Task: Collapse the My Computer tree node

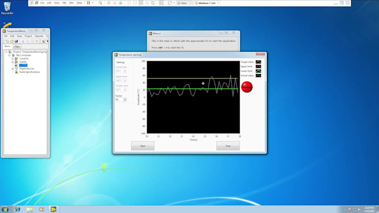Action: (x=9, y=55)
